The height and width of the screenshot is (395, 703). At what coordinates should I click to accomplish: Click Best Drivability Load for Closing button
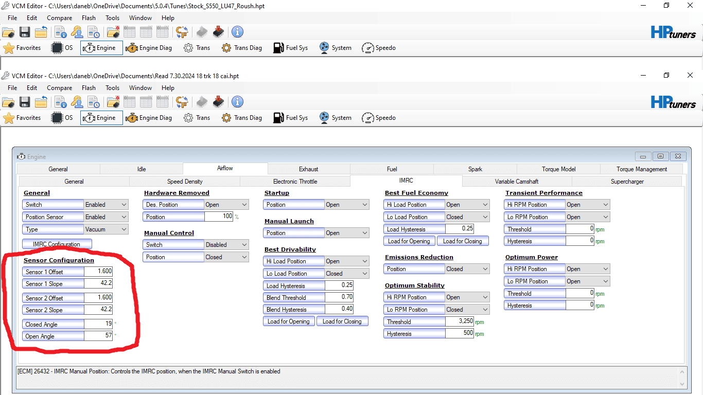342,321
